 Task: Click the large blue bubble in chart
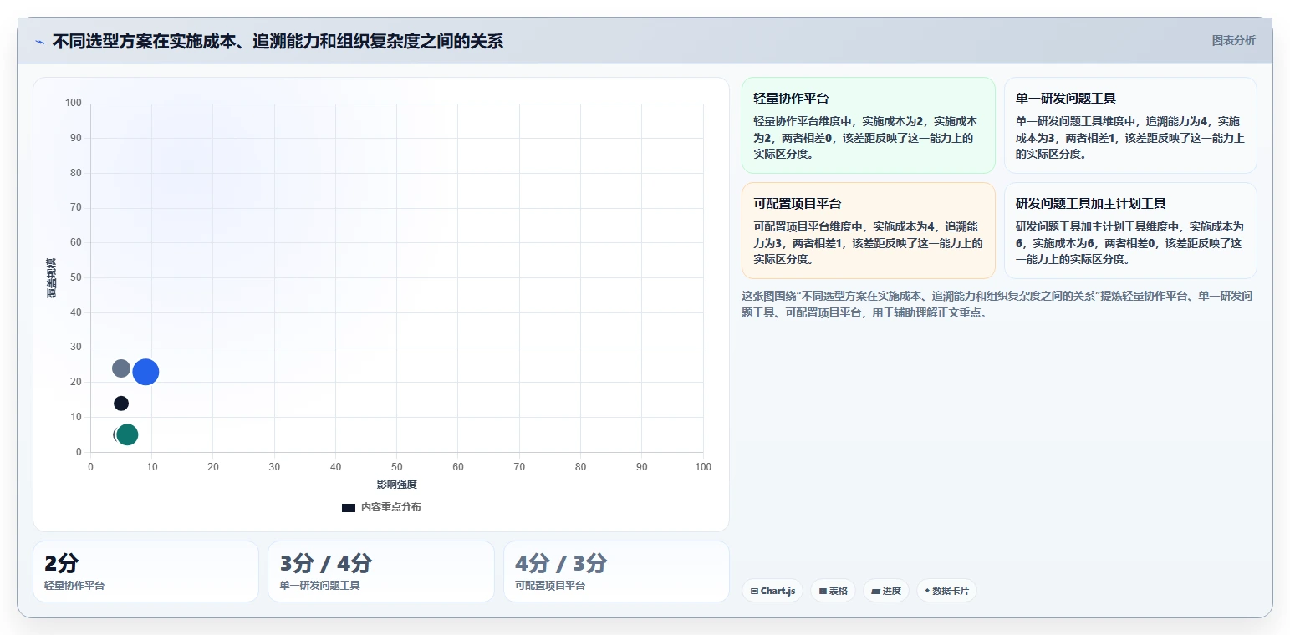coord(145,372)
